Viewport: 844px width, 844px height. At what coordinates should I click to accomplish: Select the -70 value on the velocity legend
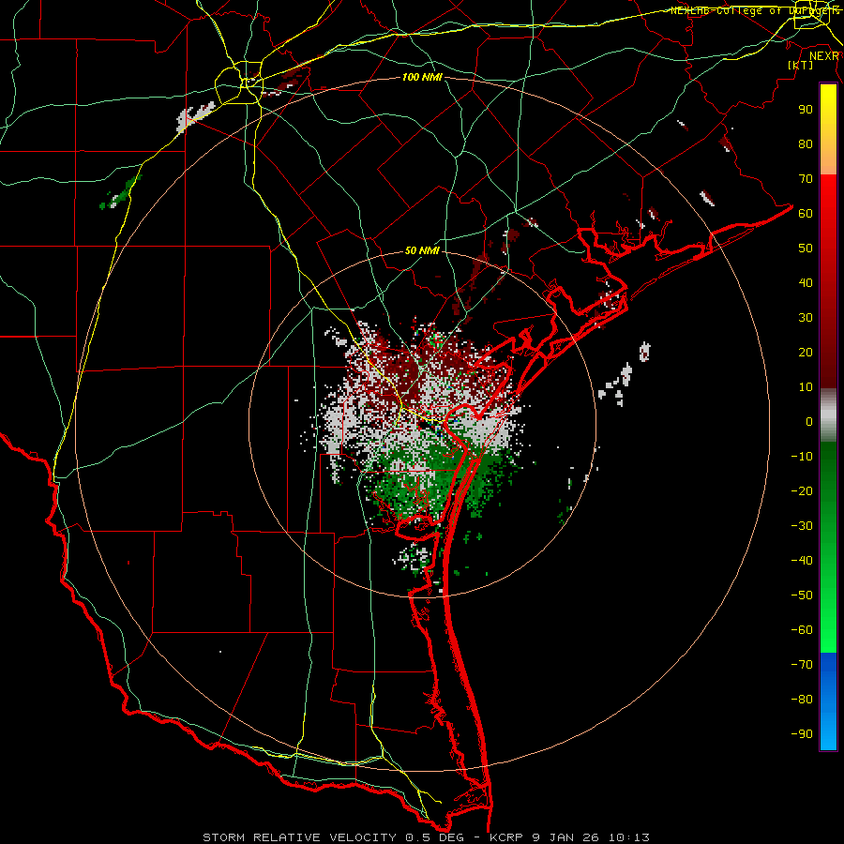(x=802, y=665)
